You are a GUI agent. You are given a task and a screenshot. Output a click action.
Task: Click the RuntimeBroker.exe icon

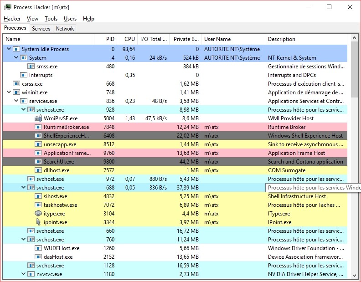pyautogui.click(x=38, y=127)
